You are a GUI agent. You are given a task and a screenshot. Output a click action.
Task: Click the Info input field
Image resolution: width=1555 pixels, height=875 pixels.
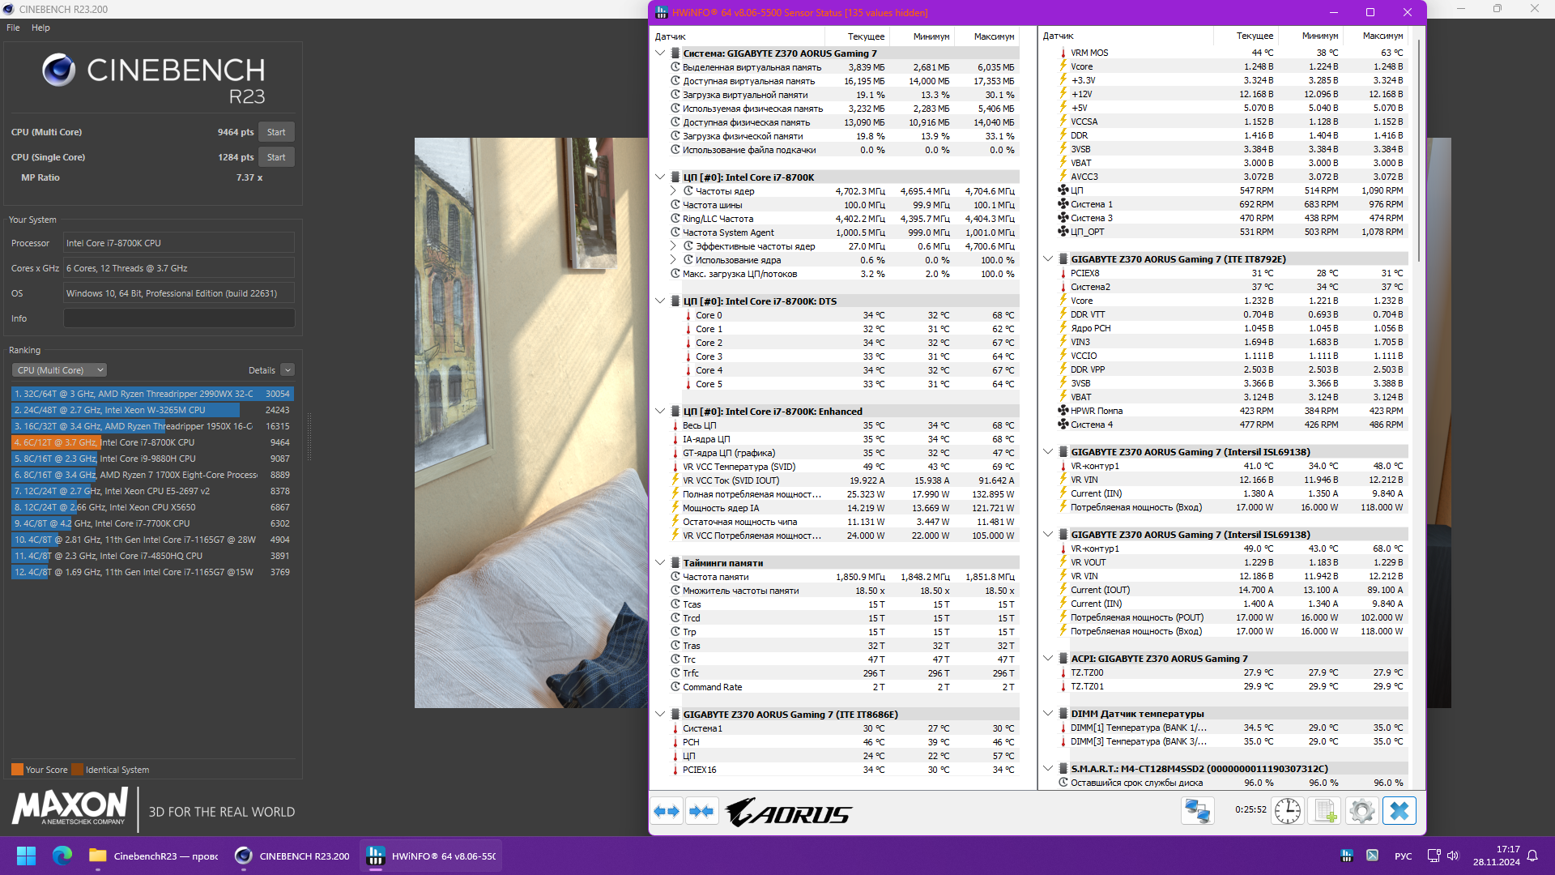pyautogui.click(x=179, y=318)
